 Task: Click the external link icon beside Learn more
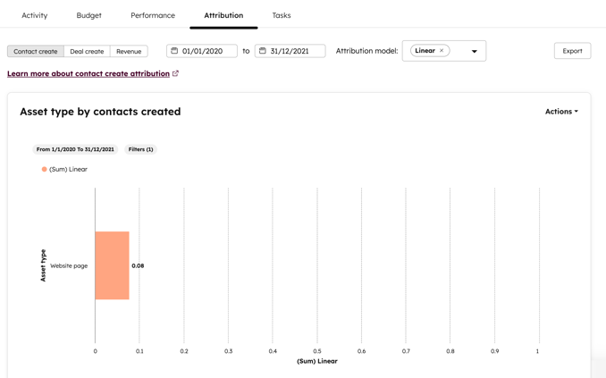[175, 73]
